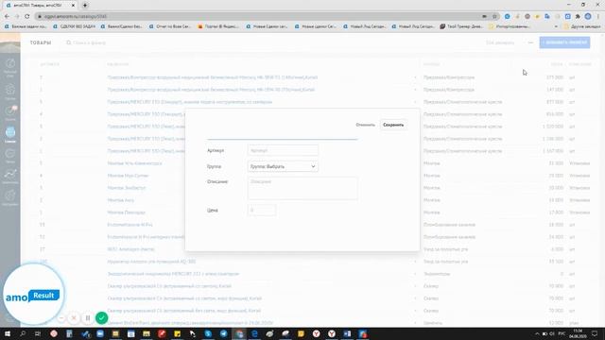Click the minus button on the recording overlay

pyautogui.click(x=60, y=318)
